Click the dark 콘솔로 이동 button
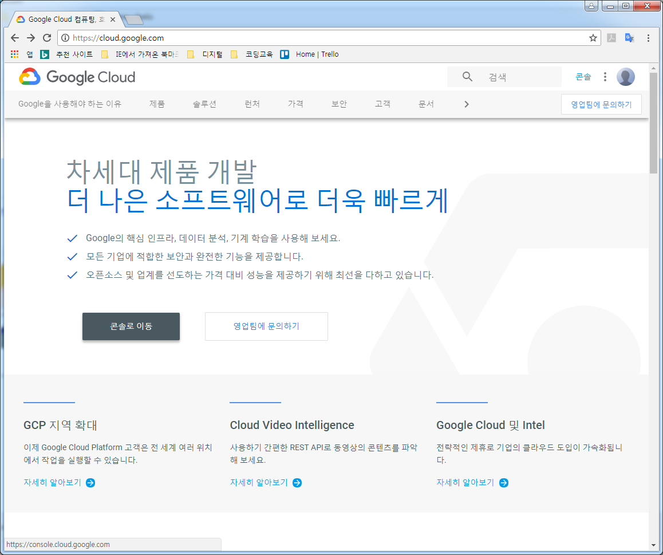The height and width of the screenshot is (555, 663). (x=131, y=326)
